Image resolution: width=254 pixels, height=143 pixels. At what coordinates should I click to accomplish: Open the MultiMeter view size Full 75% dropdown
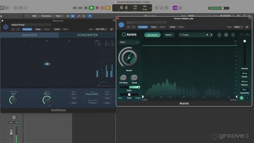(101, 29)
